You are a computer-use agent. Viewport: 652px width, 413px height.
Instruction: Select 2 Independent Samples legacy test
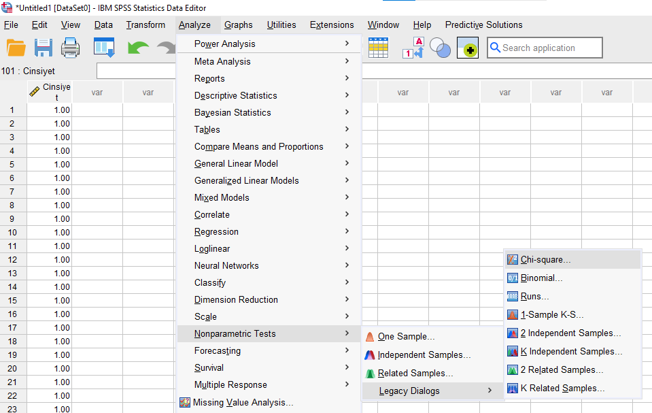[570, 333]
